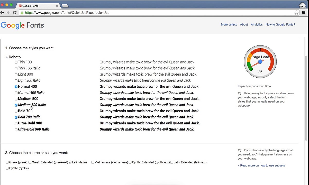Click the Google Fonts tab favicon
The width and height of the screenshot is (309, 185).
click(20, 6)
